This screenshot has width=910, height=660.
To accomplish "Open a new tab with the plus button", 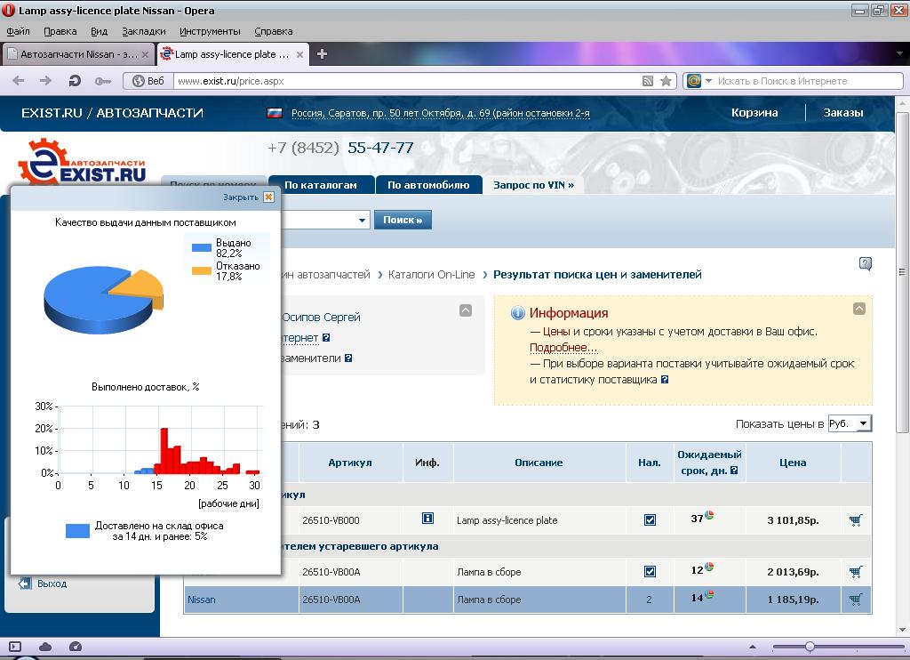I will (322, 54).
